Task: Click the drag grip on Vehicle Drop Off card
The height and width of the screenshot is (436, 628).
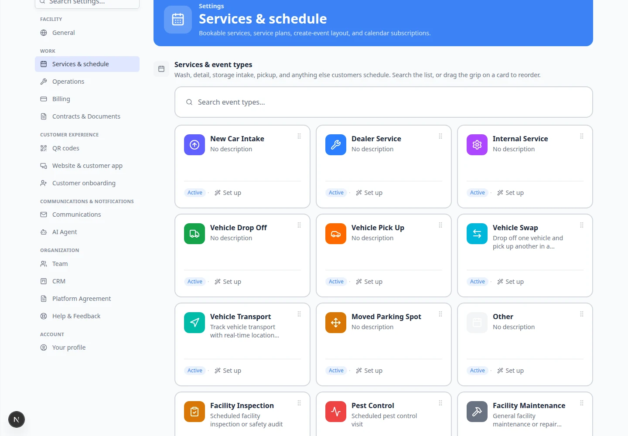Action: pyautogui.click(x=299, y=225)
